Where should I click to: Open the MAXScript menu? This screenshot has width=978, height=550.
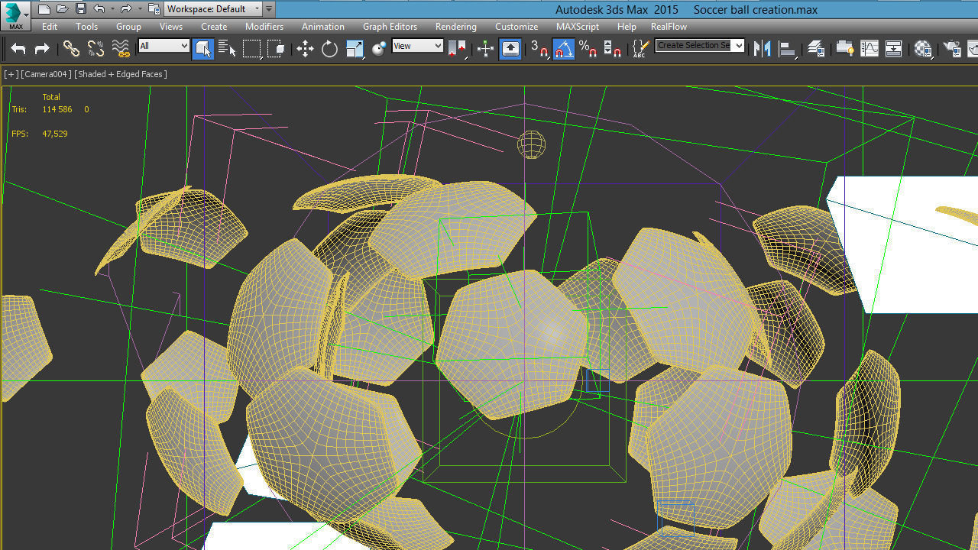point(578,26)
